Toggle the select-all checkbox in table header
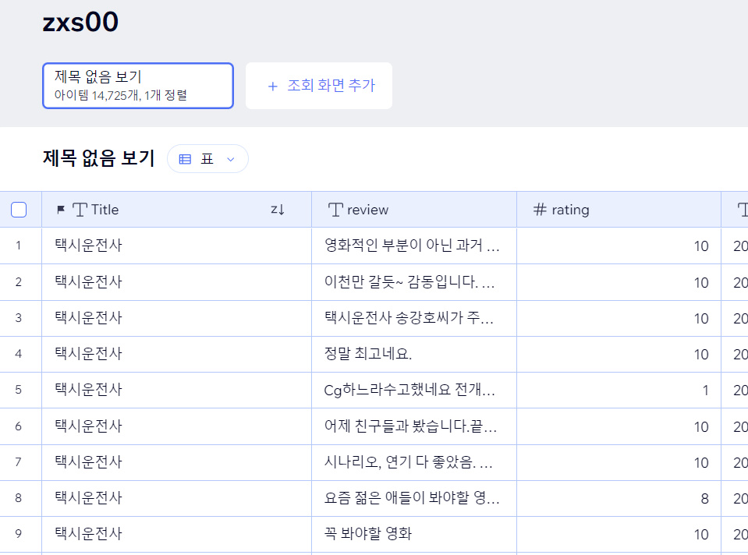748x555 pixels. 19,210
